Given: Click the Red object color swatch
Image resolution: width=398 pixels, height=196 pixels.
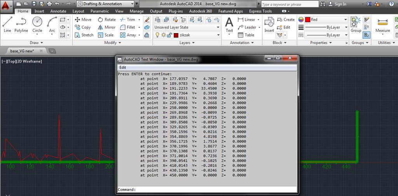Looking at the screenshot, I should pyautogui.click(x=307, y=19).
